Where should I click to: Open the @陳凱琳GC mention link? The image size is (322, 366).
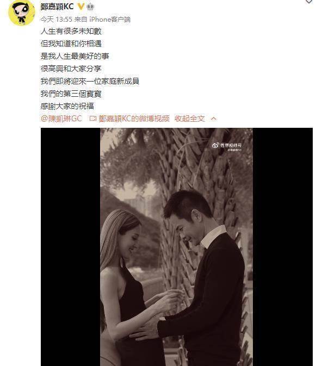[x=61, y=119]
